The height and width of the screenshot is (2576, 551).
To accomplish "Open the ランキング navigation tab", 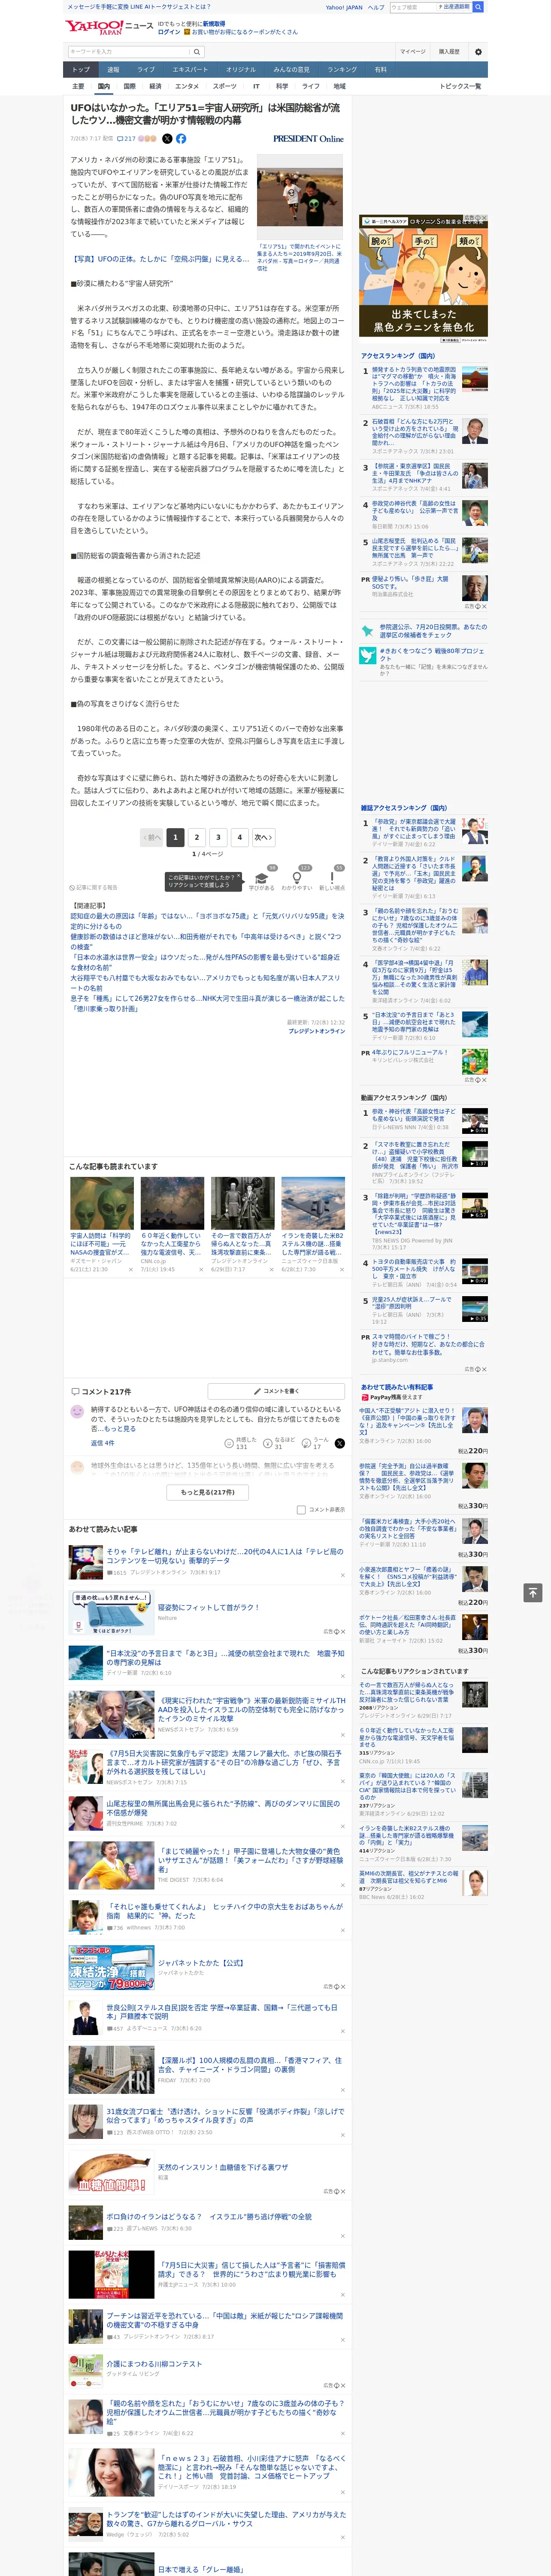I will (x=342, y=69).
